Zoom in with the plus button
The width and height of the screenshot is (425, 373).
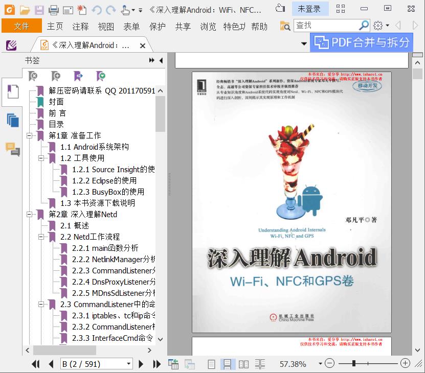point(405,363)
